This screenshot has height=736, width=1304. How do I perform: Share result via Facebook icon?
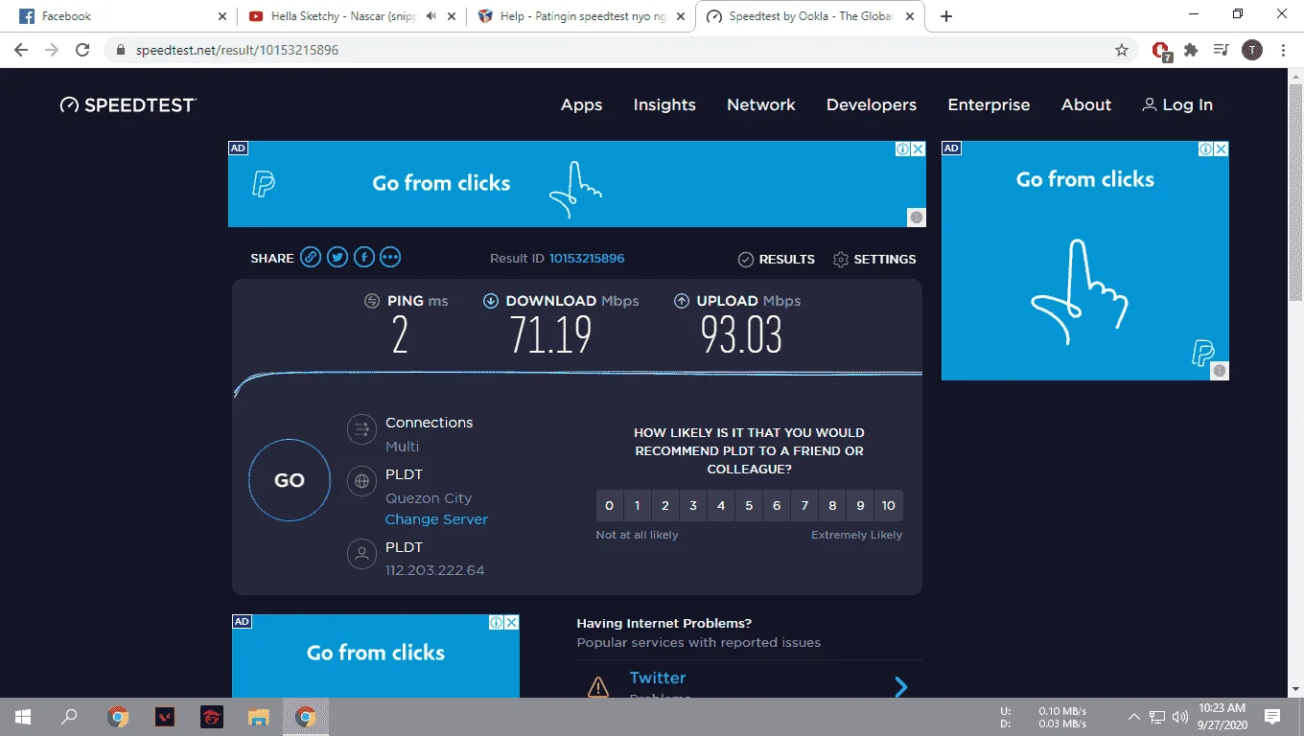pyautogui.click(x=363, y=257)
